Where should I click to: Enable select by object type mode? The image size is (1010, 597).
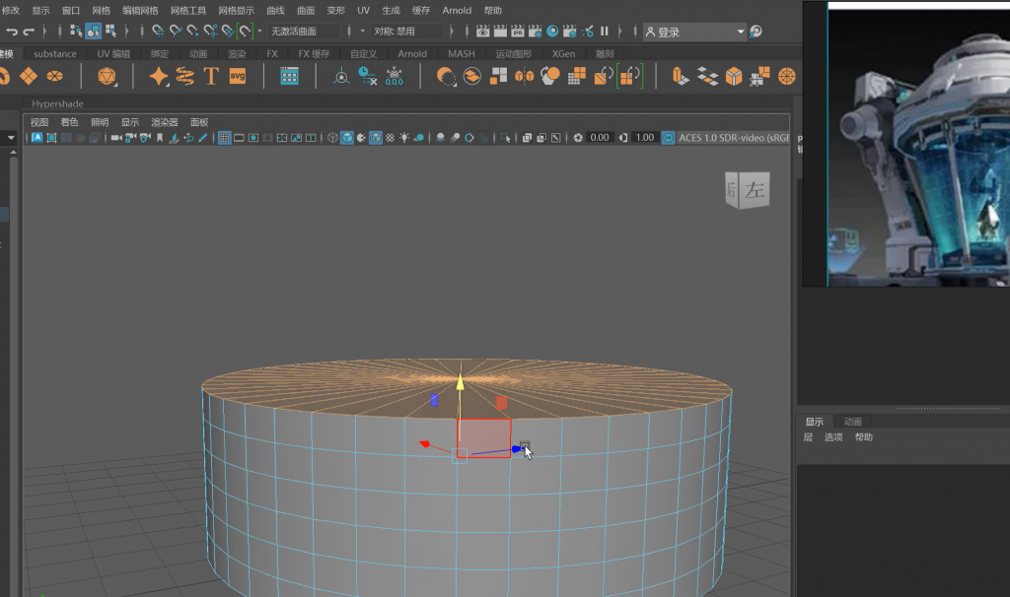(94, 31)
